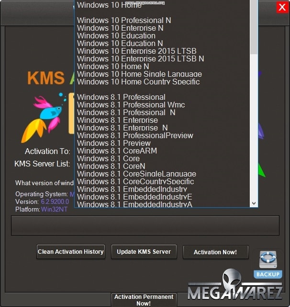The width and height of the screenshot is (290, 307).
Task: Choose Windows 8.1 Professional Wmc
Action: (x=163, y=105)
